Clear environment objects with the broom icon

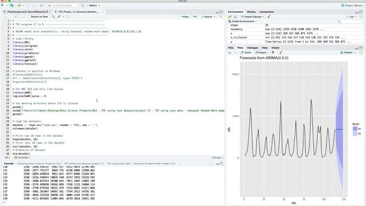click(x=269, y=17)
